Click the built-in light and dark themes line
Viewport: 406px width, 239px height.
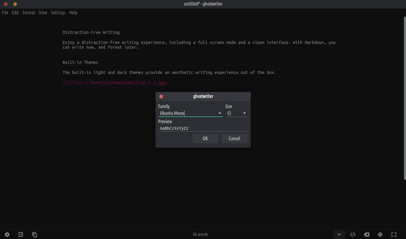pos(169,72)
